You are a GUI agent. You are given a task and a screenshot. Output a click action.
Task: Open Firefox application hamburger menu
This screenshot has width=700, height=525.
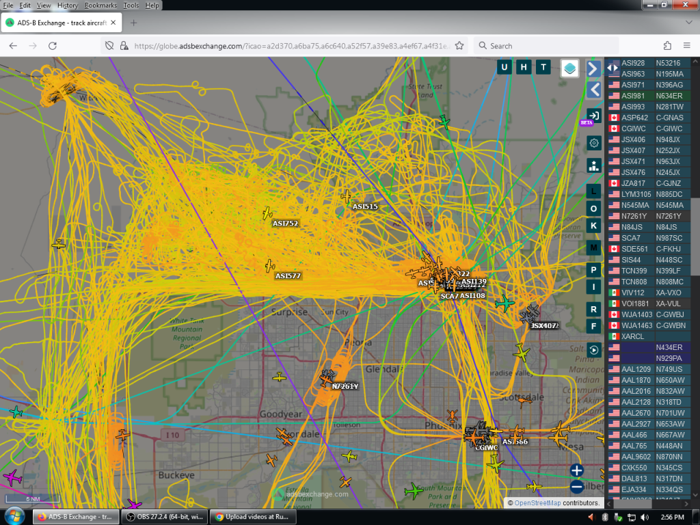[686, 46]
